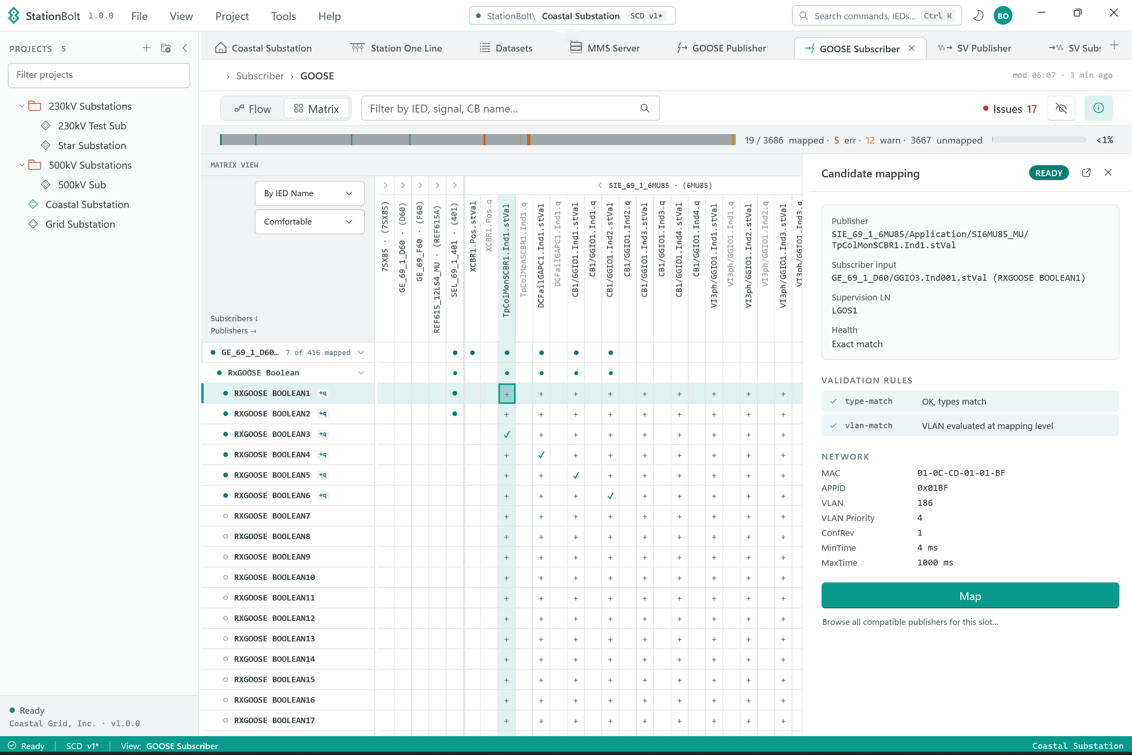The image size is (1132, 755).
Task: Click the 500kV Sub diamond icon
Action: pyautogui.click(x=46, y=185)
